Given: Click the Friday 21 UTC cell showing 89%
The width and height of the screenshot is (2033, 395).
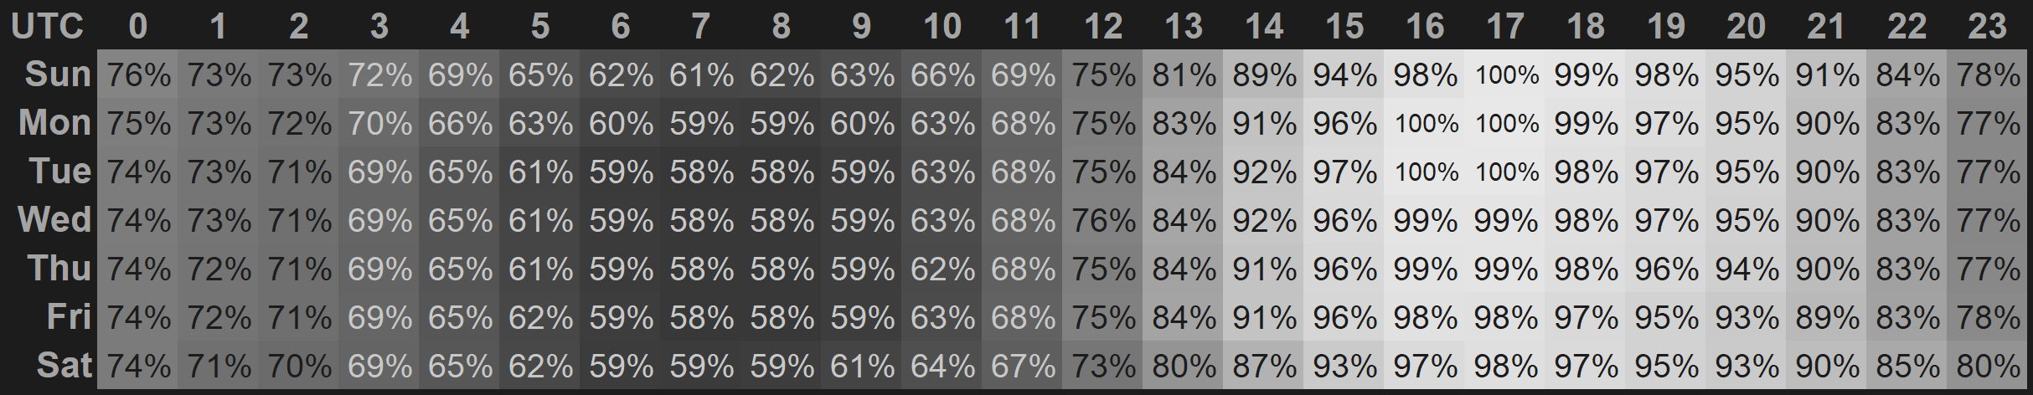Looking at the screenshot, I should (x=1827, y=317).
